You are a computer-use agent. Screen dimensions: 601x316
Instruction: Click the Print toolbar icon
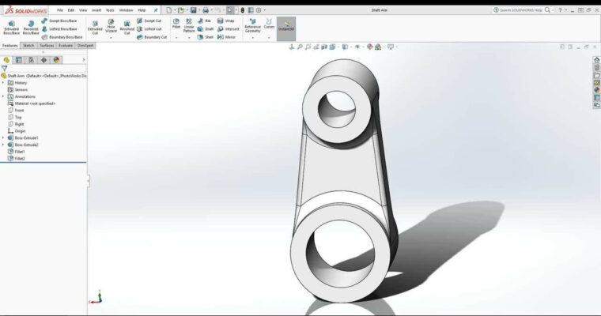(x=206, y=10)
